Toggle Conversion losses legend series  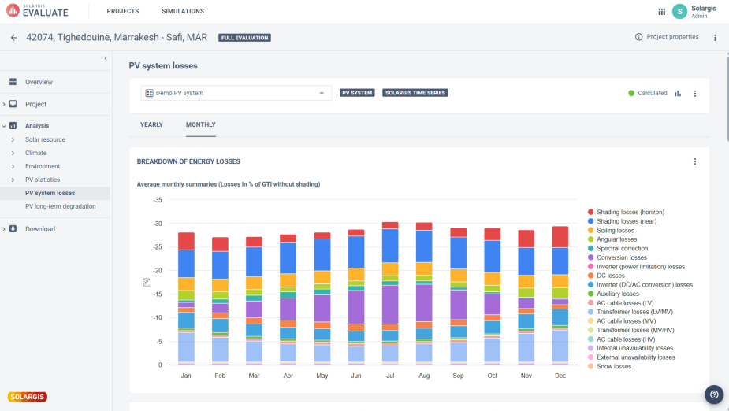click(x=622, y=257)
